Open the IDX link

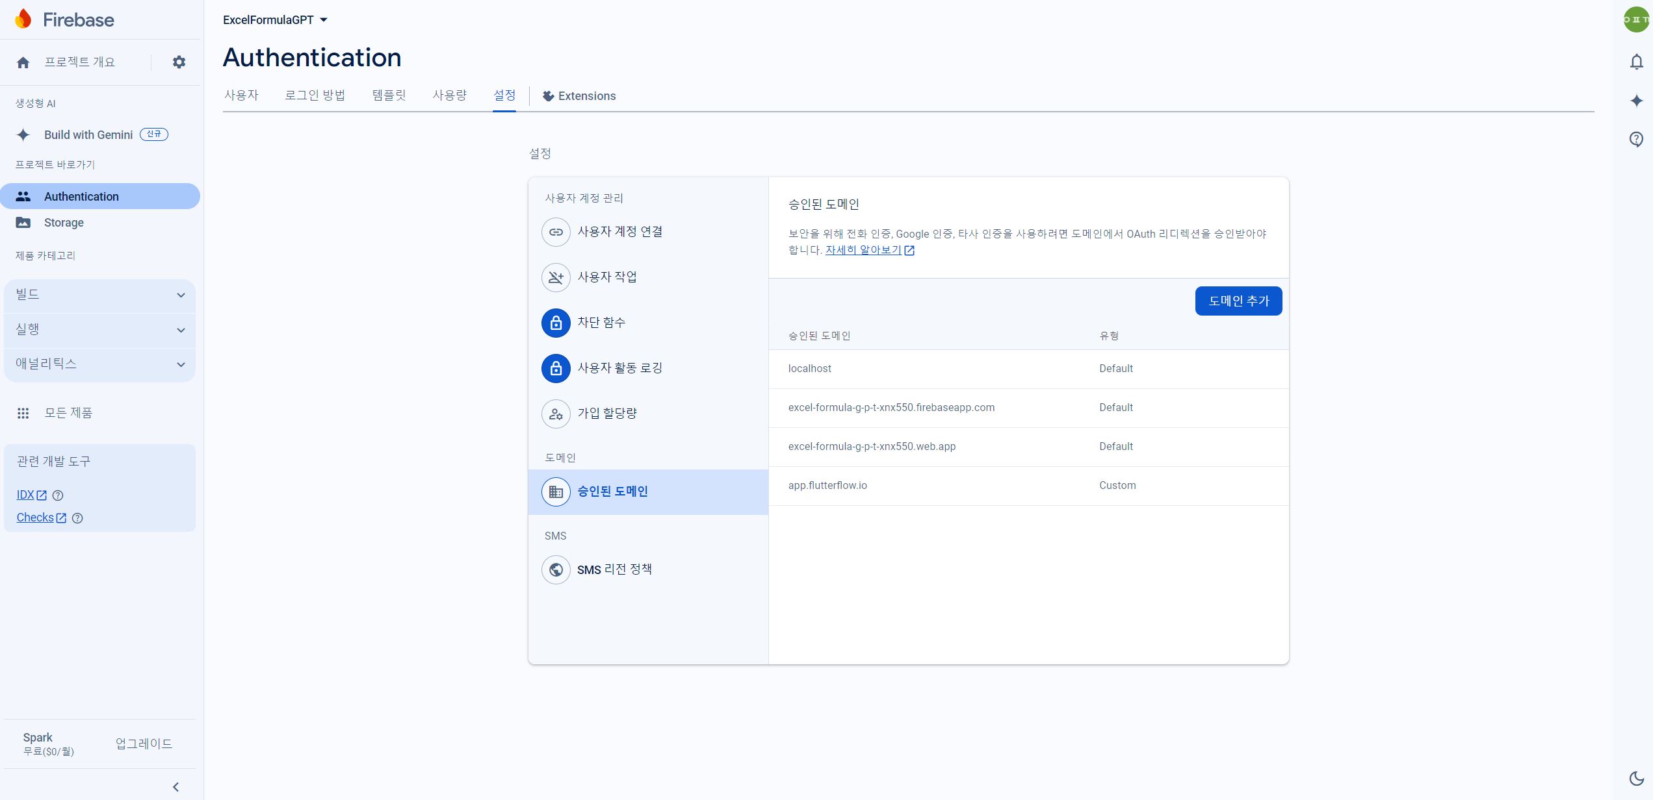point(25,495)
